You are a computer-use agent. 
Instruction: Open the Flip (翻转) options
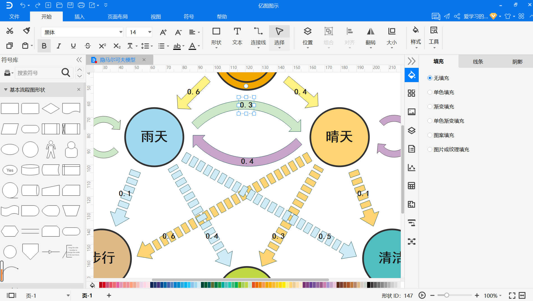[x=371, y=38]
